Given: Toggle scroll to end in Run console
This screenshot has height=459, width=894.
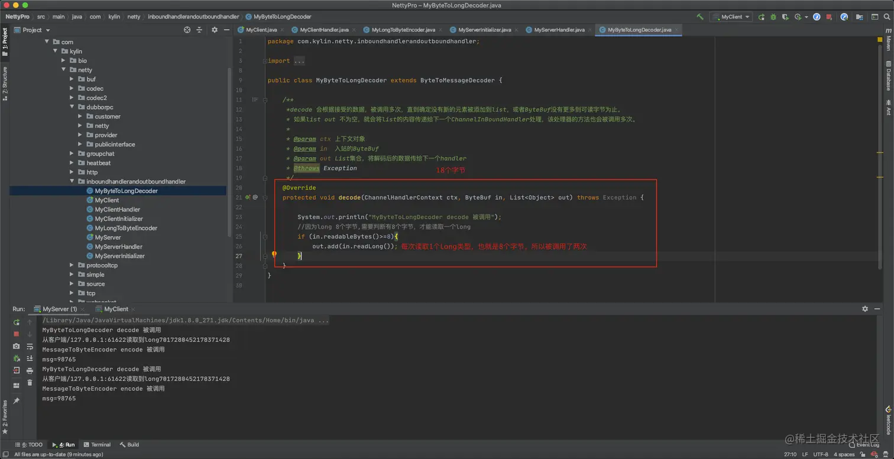Looking at the screenshot, I should tap(30, 358).
